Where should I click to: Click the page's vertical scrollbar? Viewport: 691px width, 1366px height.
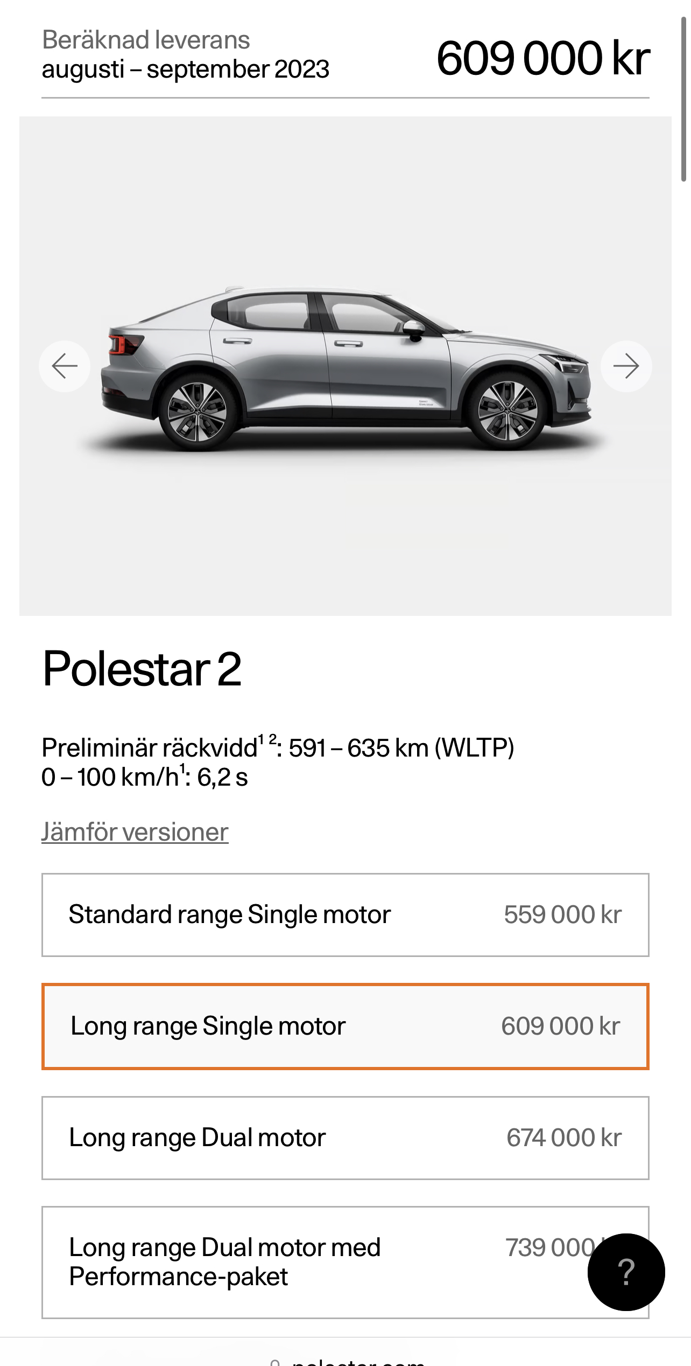pyautogui.click(x=683, y=99)
